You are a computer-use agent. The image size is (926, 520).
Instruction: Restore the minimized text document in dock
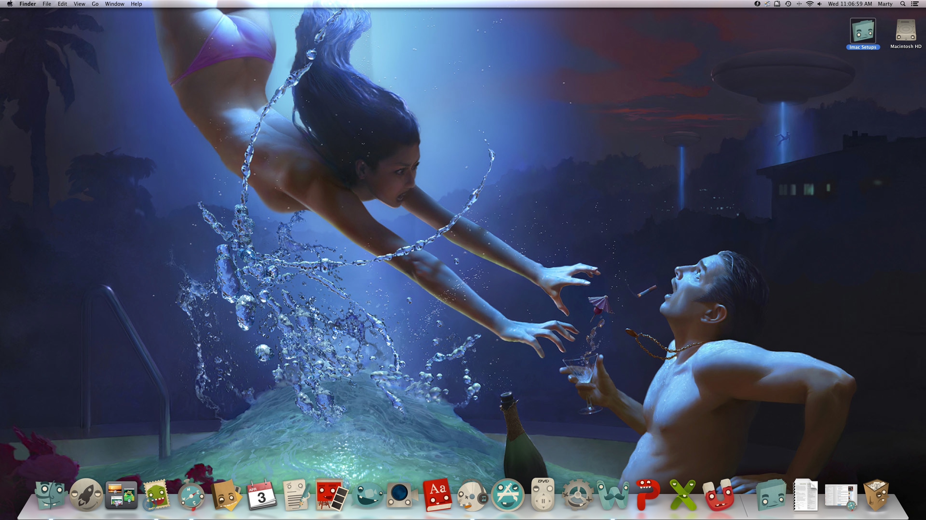(x=806, y=495)
